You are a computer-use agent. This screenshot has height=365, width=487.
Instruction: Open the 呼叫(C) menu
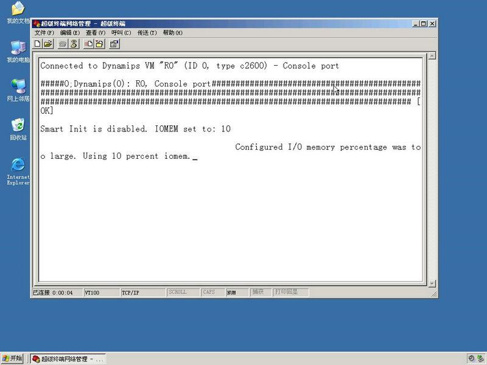[121, 33]
